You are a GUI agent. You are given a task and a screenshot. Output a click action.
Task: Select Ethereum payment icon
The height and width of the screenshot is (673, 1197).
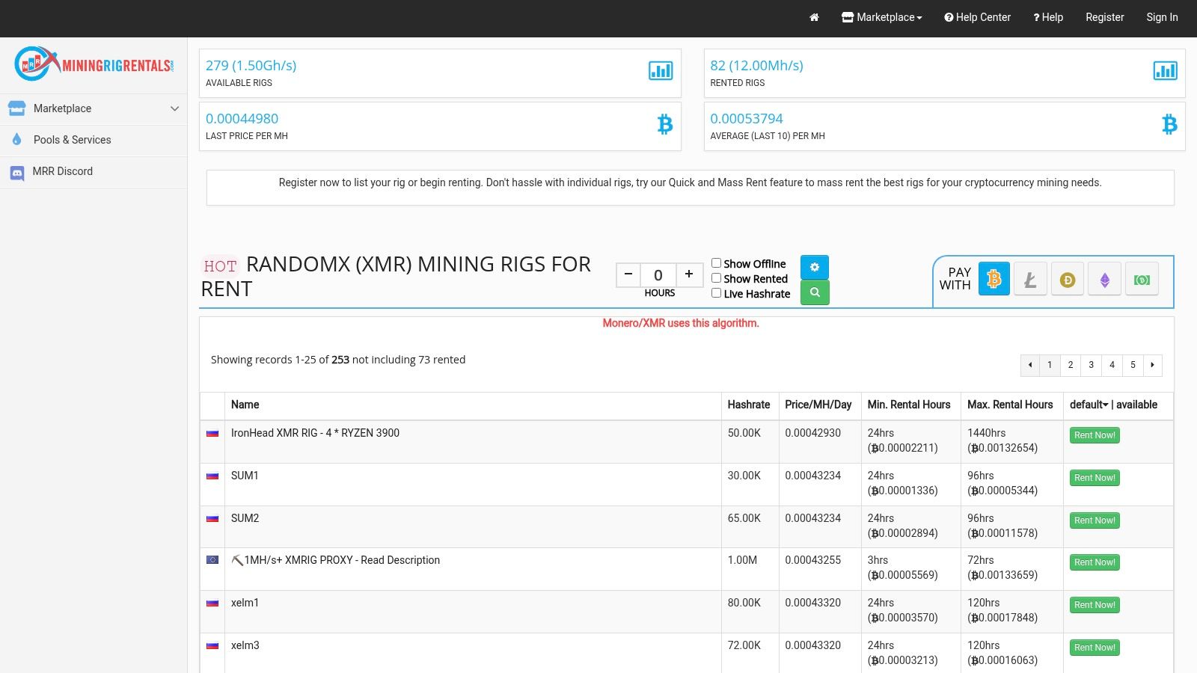(1105, 278)
